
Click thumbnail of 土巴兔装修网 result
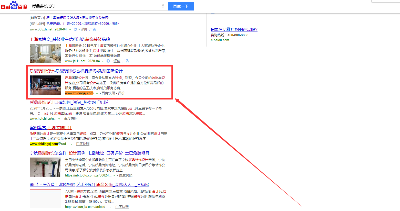(45, 167)
